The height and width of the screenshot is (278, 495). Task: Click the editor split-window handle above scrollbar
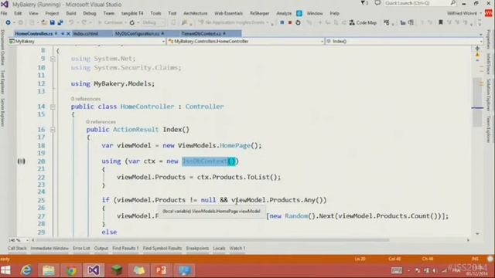point(477,48)
